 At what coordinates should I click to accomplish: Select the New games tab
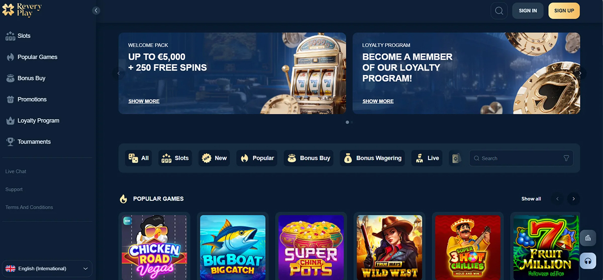pos(215,158)
